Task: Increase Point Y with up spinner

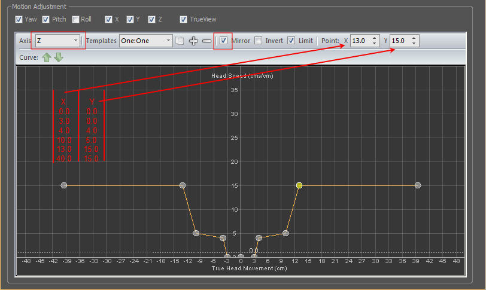Action: pyautogui.click(x=414, y=38)
